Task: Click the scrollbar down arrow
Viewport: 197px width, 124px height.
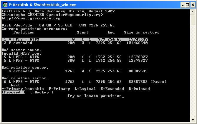Action: (x=193, y=120)
